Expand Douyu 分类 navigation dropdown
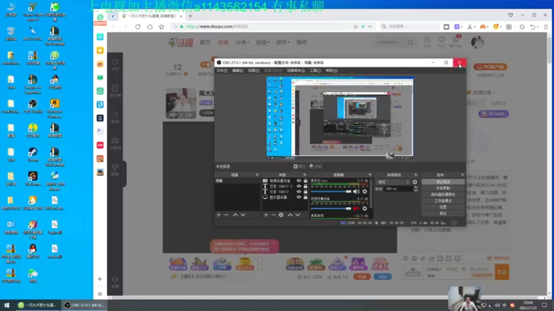554x311 pixels. point(242,42)
